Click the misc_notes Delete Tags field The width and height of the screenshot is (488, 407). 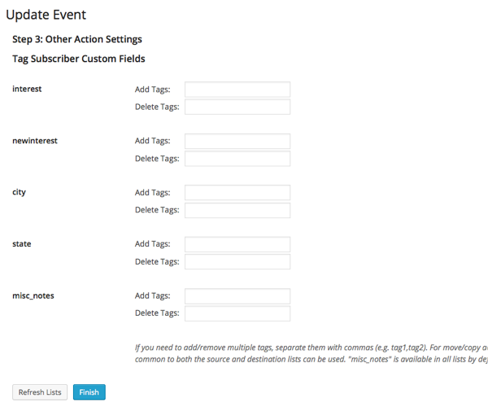(x=237, y=313)
